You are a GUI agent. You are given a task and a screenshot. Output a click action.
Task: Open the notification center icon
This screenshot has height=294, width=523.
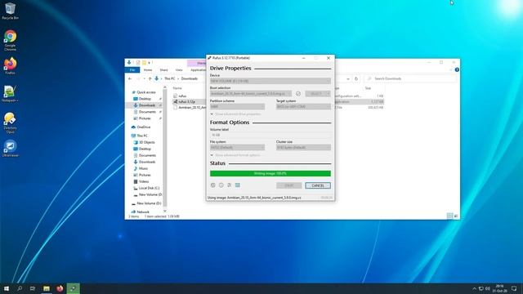(514, 288)
